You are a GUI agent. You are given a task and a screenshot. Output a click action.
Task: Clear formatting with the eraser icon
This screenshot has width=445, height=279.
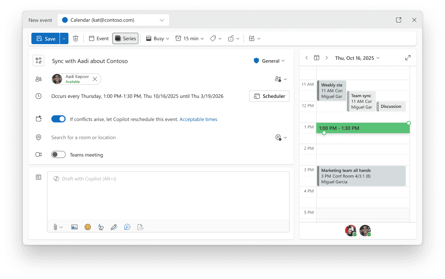(x=101, y=227)
